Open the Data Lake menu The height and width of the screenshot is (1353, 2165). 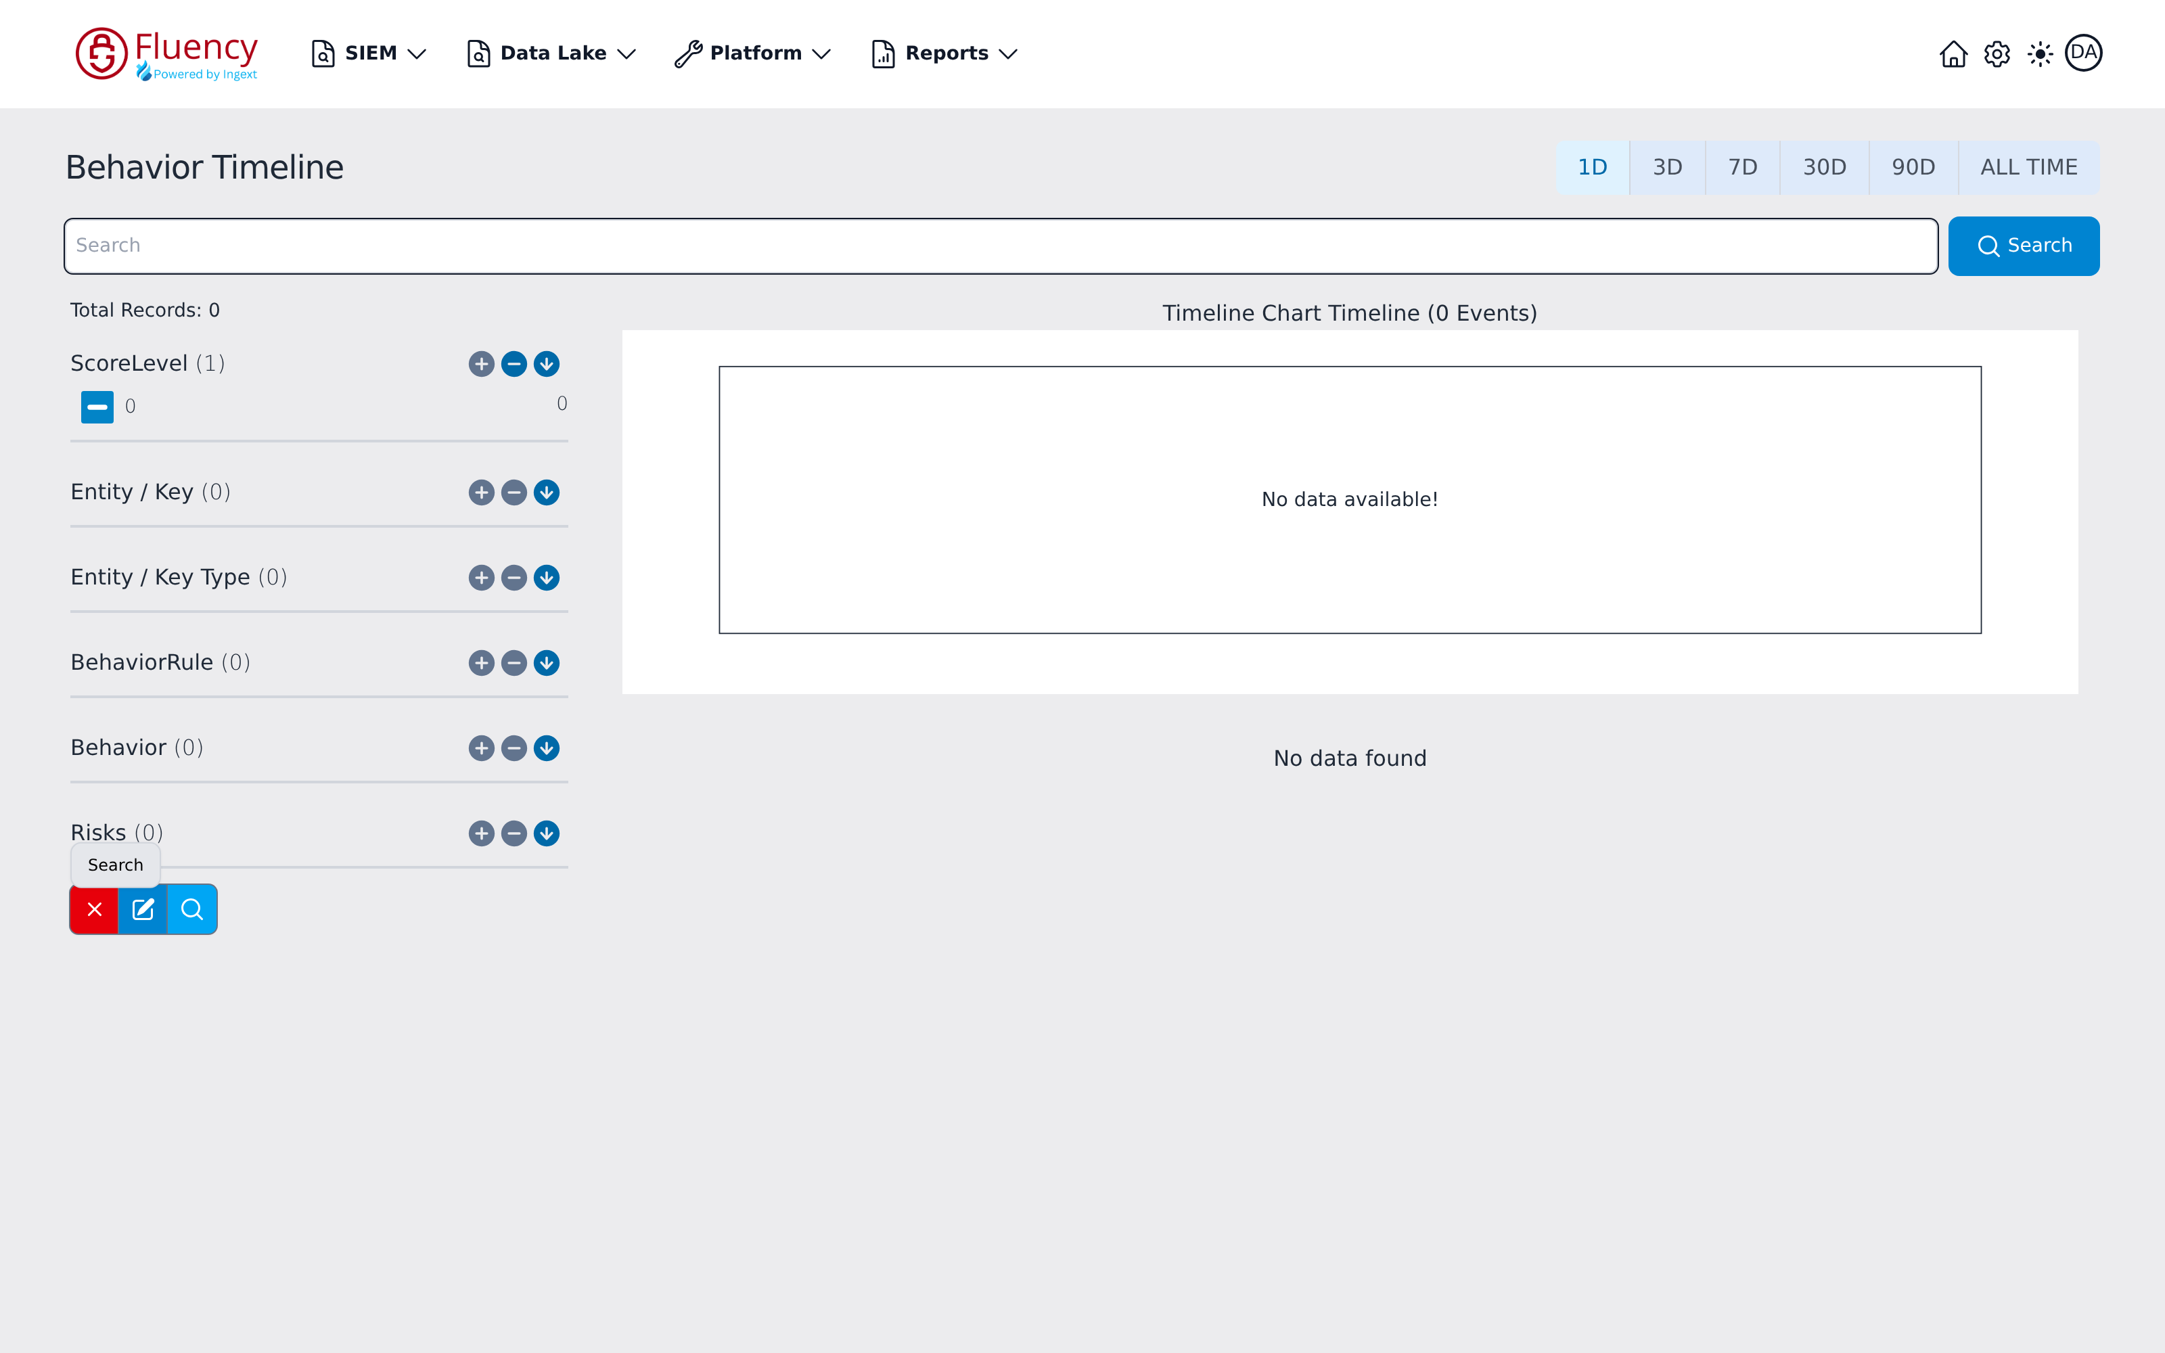coord(551,53)
